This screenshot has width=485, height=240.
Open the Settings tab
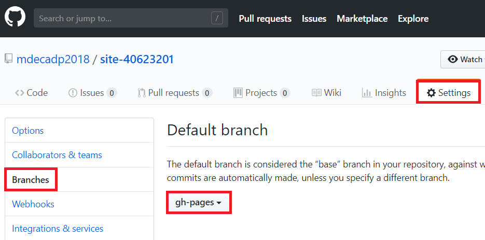[449, 93]
